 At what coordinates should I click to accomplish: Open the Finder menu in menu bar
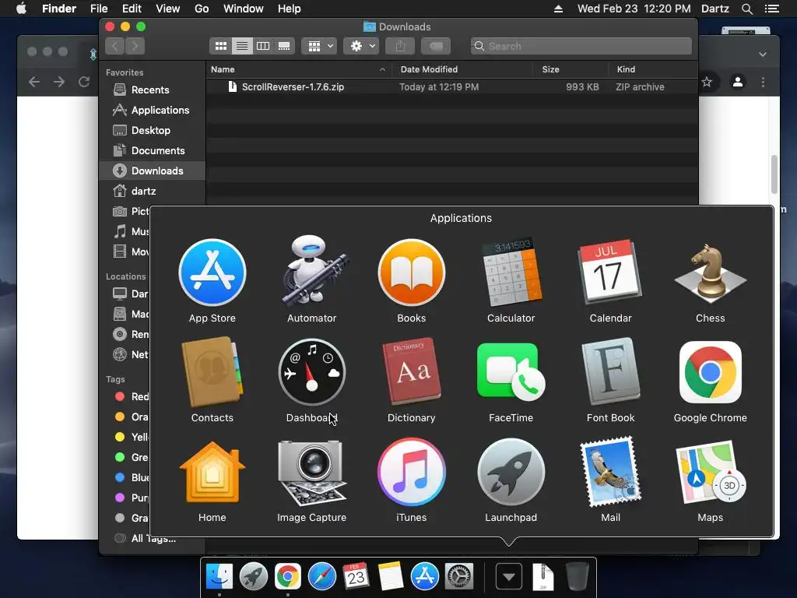(59, 9)
